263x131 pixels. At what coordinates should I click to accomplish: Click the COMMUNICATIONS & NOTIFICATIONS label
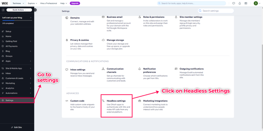point(87,61)
